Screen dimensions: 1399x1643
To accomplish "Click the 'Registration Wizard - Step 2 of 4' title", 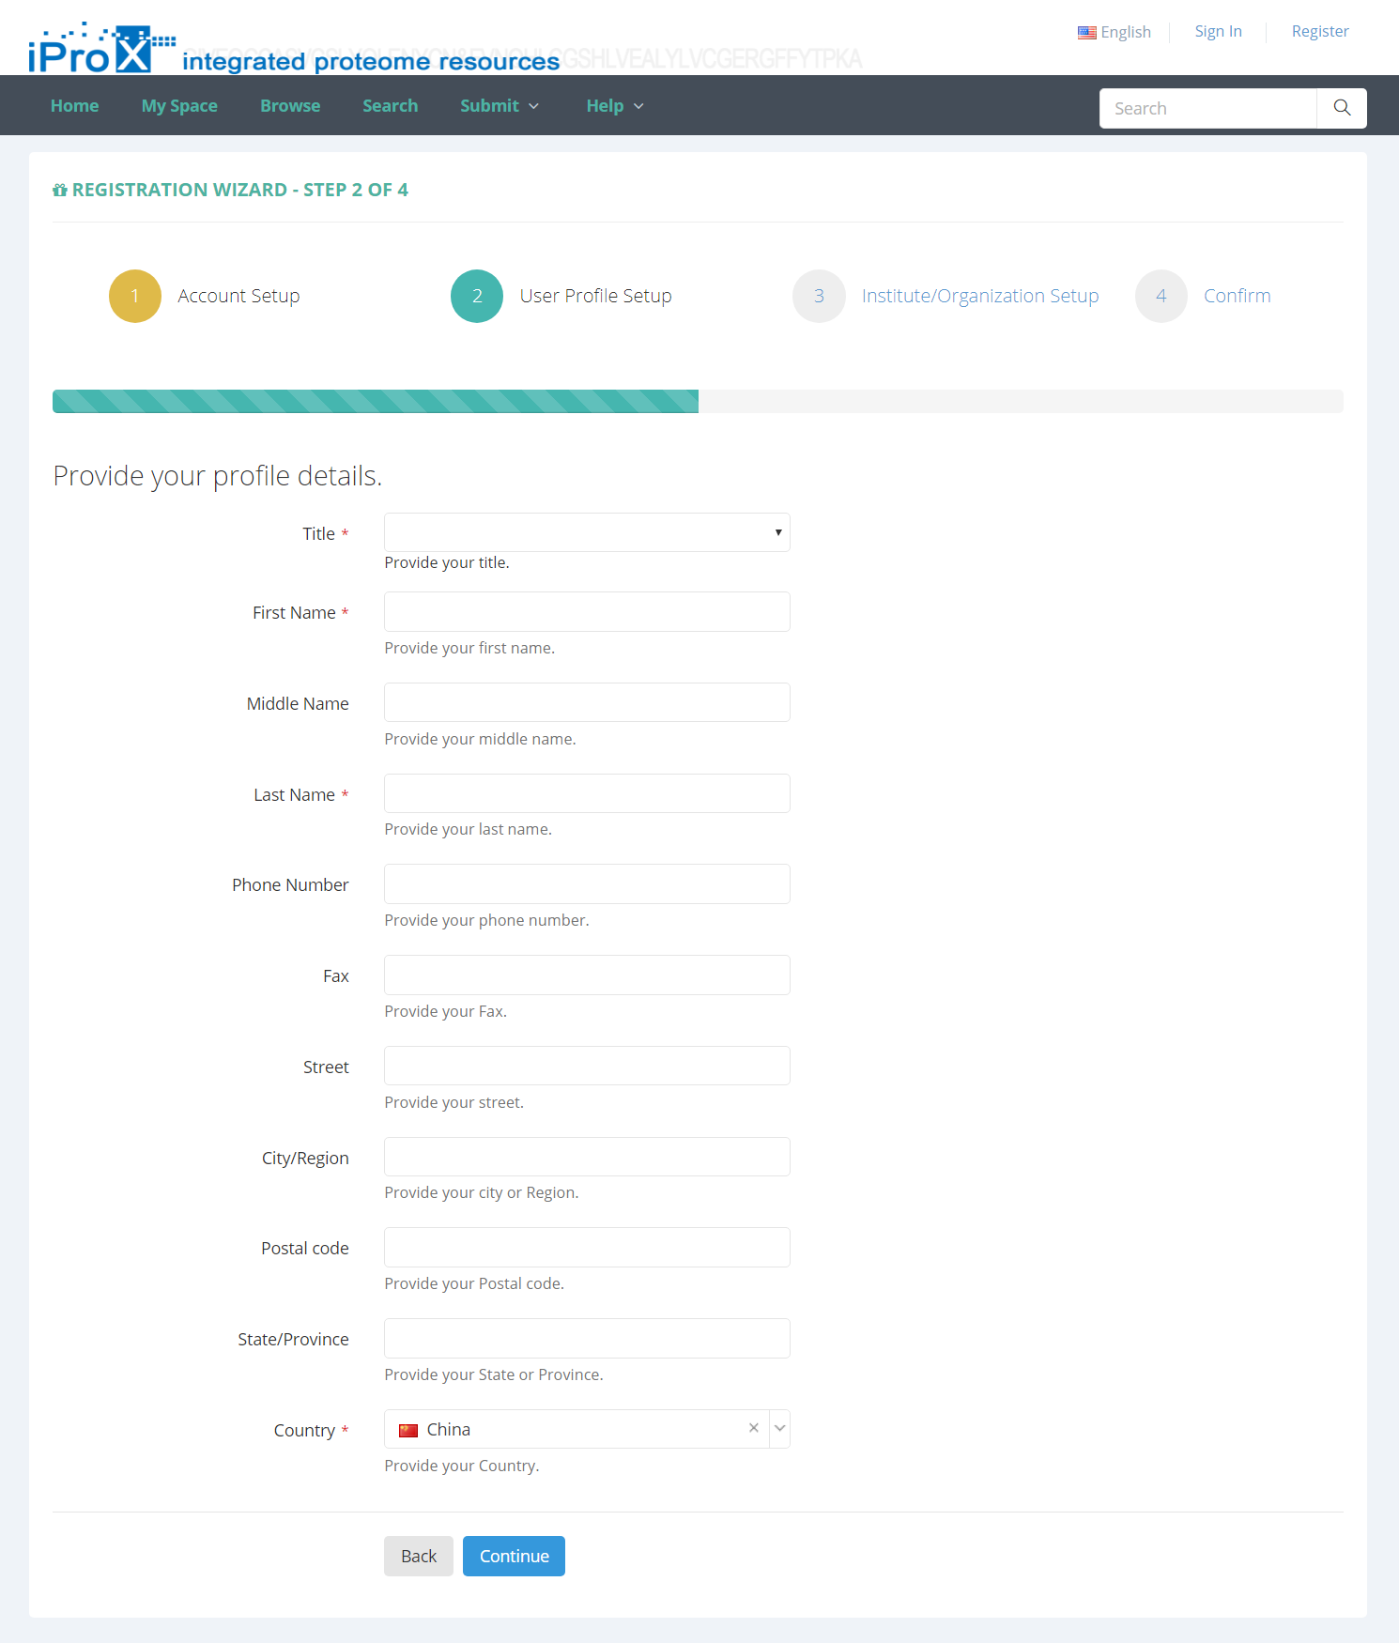I will tap(240, 190).
